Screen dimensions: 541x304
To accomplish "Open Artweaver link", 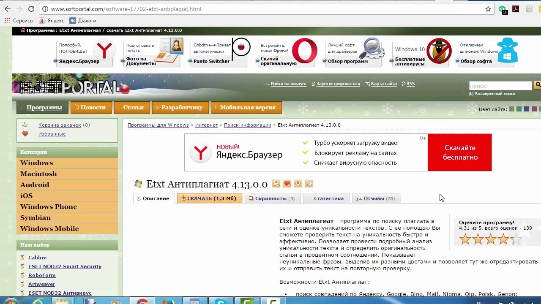I will point(41,284).
